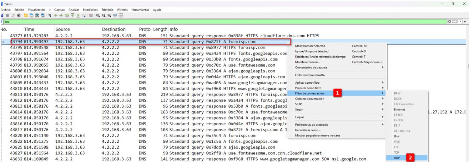This screenshot has height=162, width=469.
Task: Click 'Mostrar paquete en nueva ventana'
Action: [x=317, y=135]
